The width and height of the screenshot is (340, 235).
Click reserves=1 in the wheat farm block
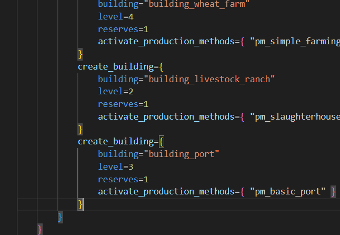pyautogui.click(x=123, y=29)
